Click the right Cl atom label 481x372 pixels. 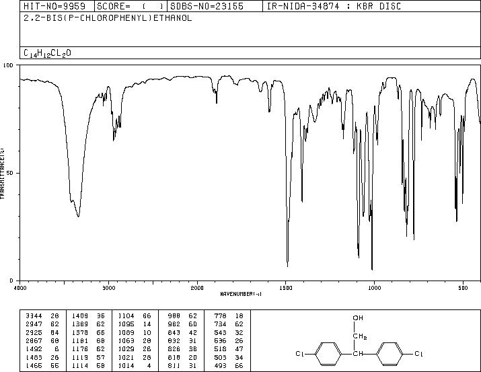(x=418, y=354)
